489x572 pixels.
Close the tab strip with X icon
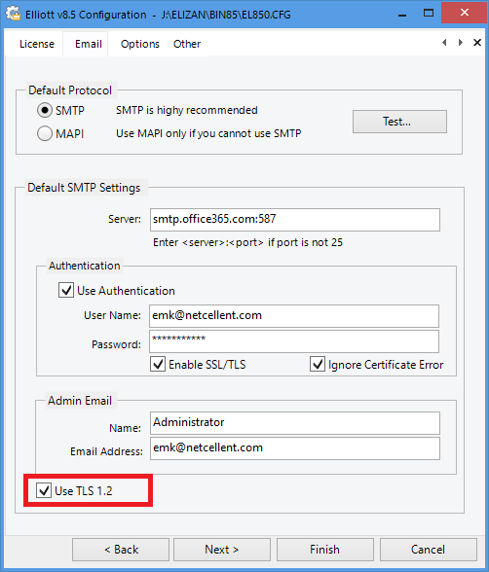pyautogui.click(x=477, y=43)
